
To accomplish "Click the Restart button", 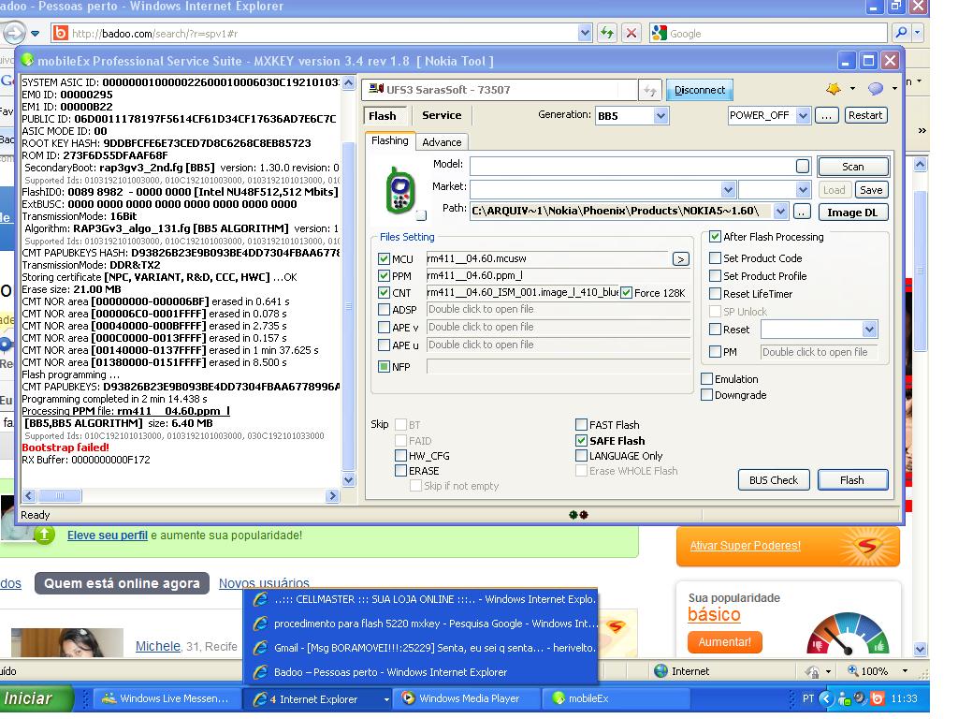I will tap(865, 115).
